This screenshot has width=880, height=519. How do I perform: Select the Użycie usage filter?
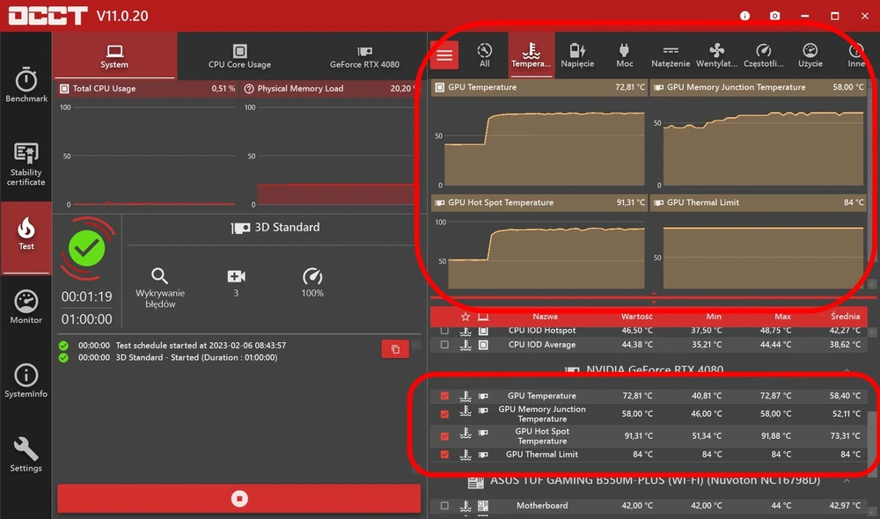click(x=810, y=55)
